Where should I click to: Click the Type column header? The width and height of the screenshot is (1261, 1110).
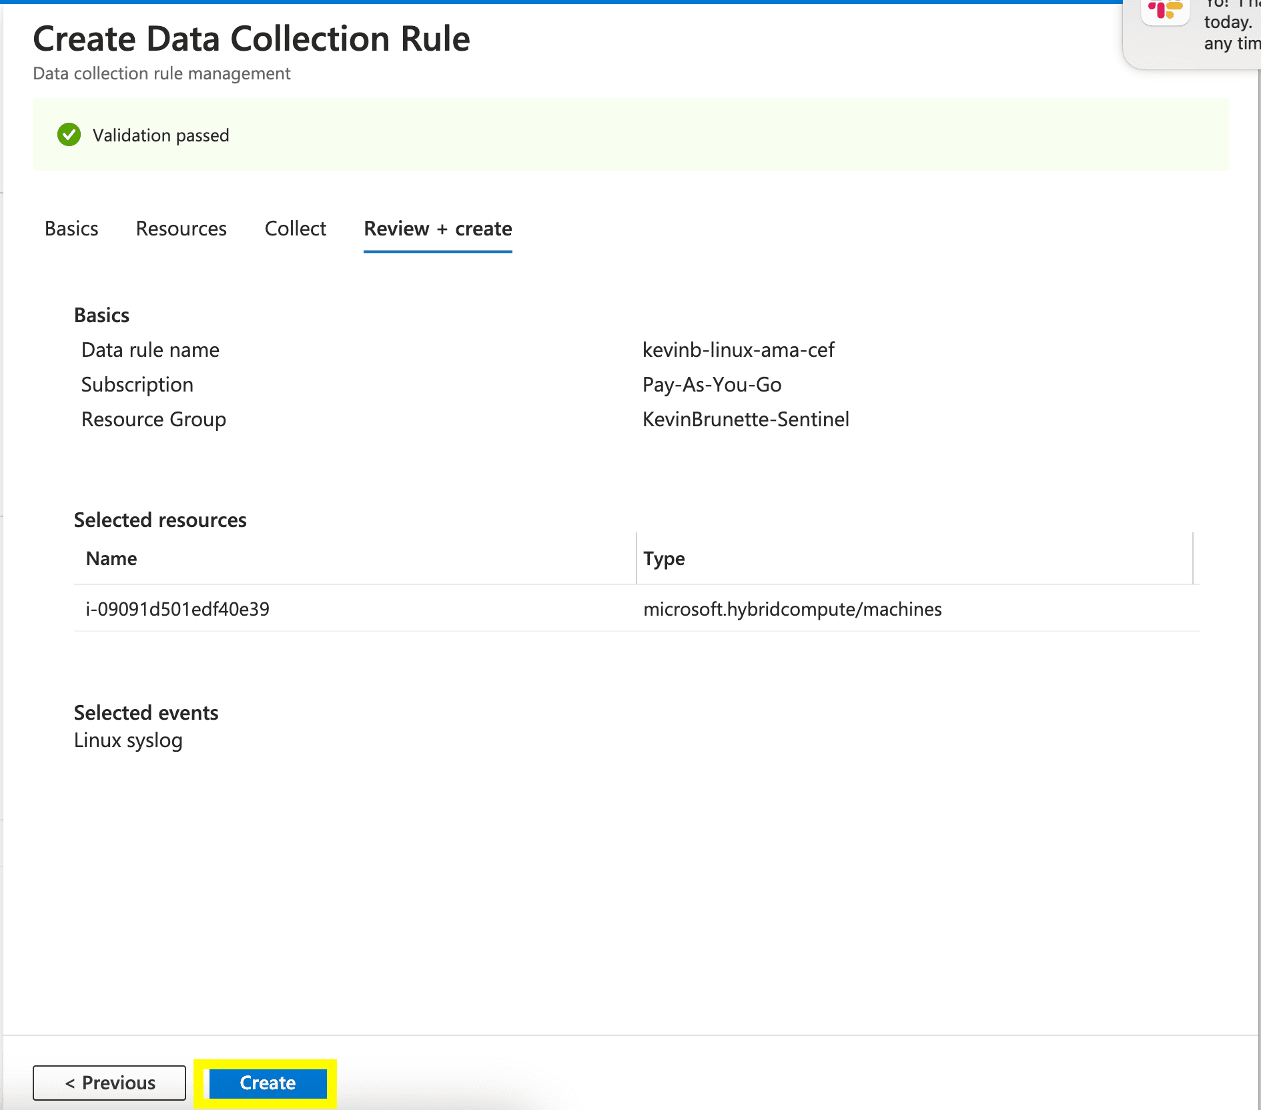pos(664,558)
